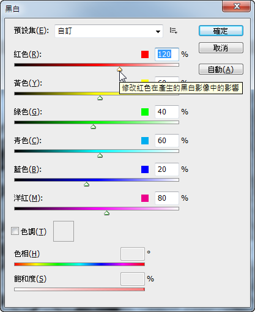Click the 洋紅 magenta slider handle

point(106,213)
